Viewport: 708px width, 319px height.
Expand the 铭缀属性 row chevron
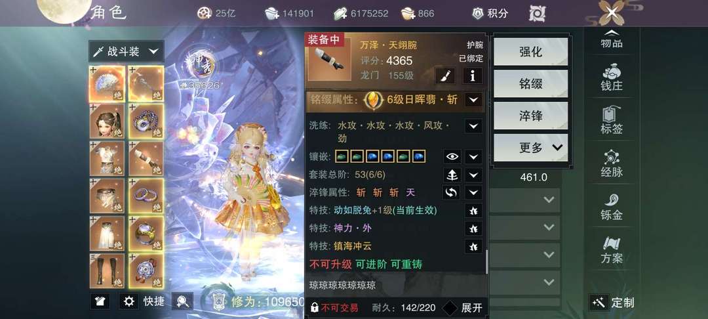[x=473, y=99]
